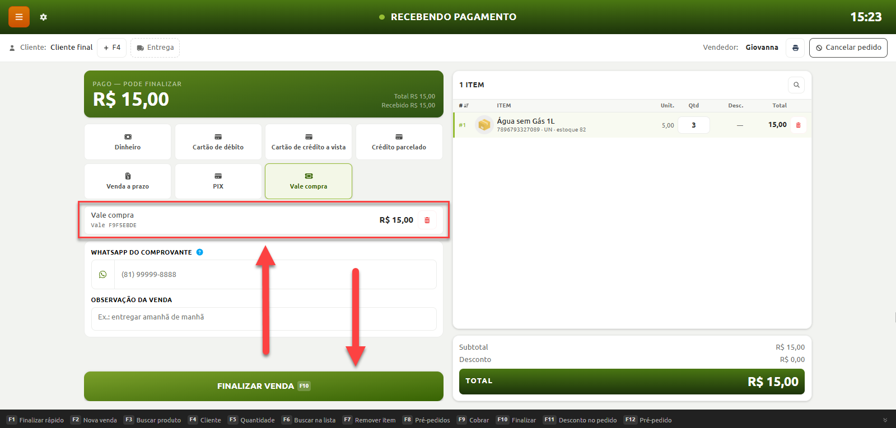Click the Vale F9F5EBDE voucher code
The image size is (896, 428).
(x=114, y=225)
